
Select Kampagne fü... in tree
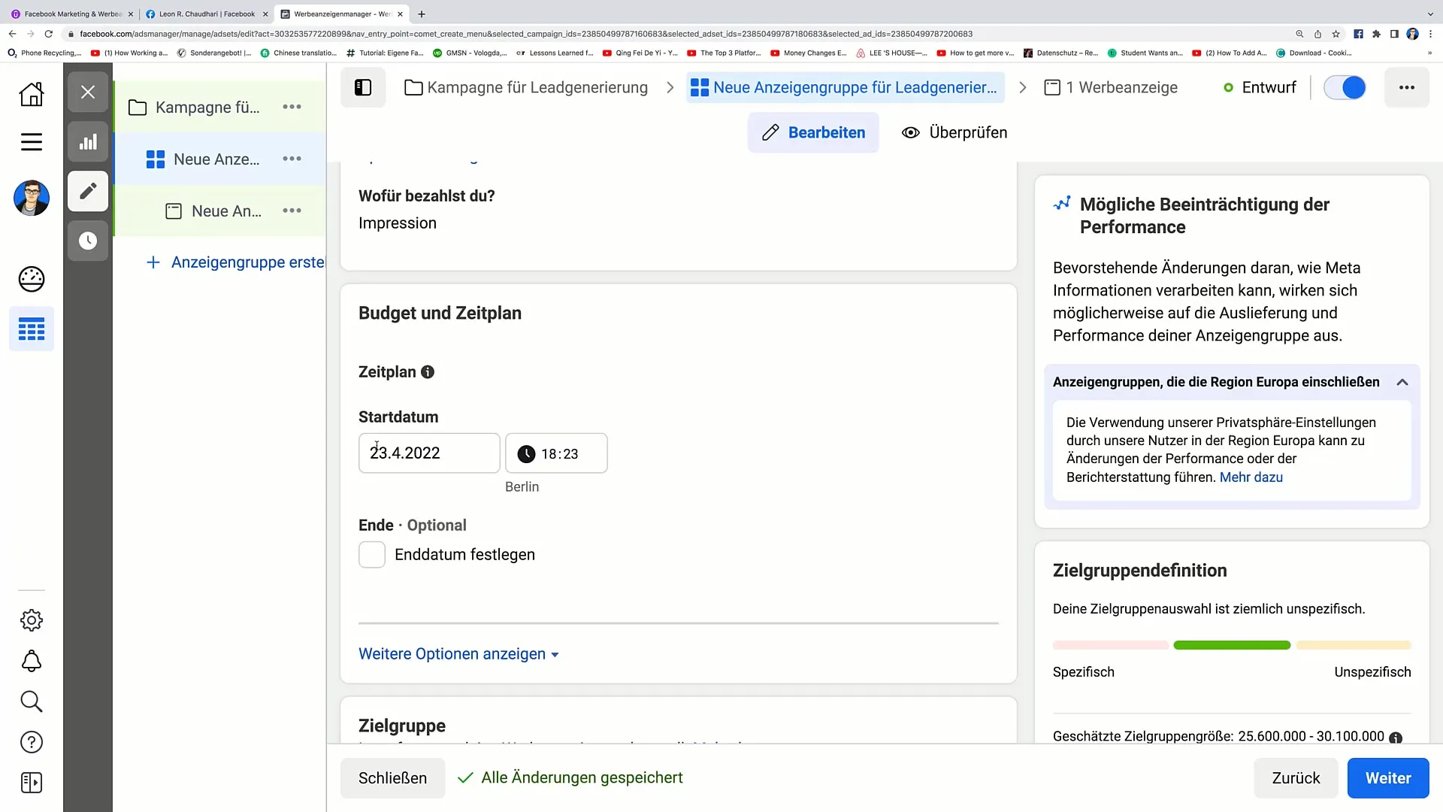[207, 108]
